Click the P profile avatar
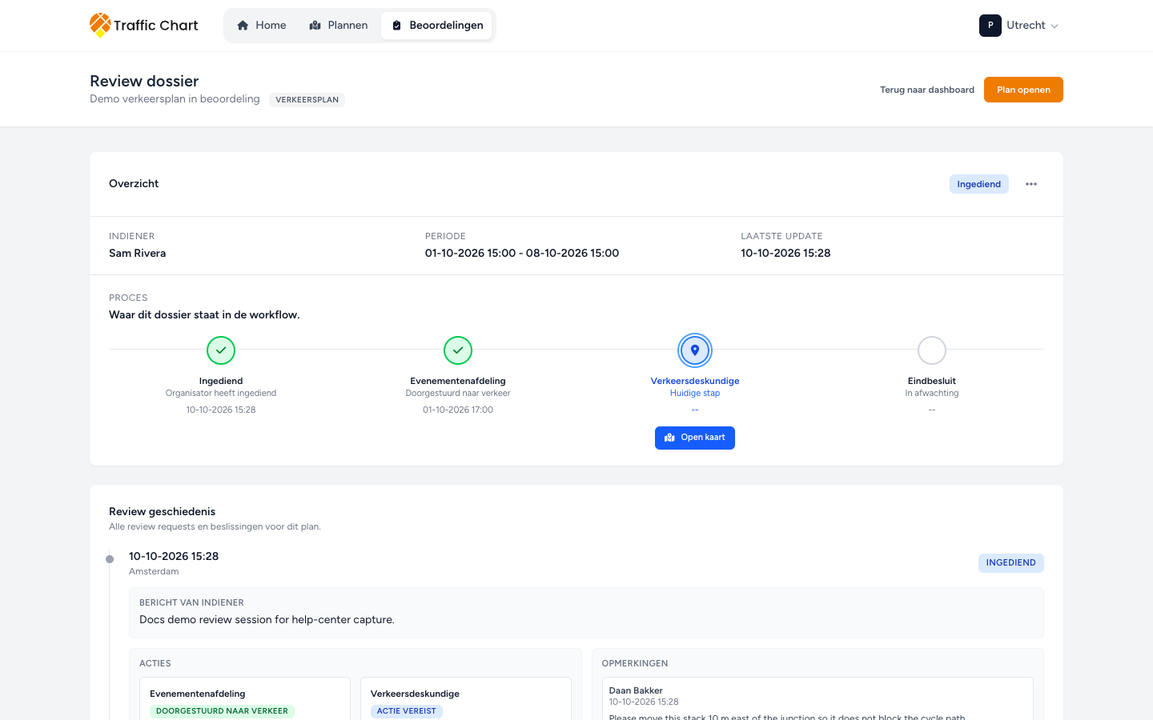The image size is (1153, 720). coord(990,26)
